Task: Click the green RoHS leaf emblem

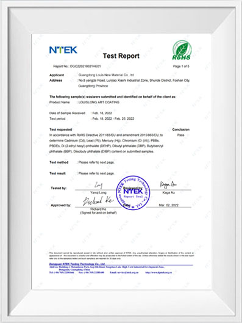Action: click(x=182, y=50)
